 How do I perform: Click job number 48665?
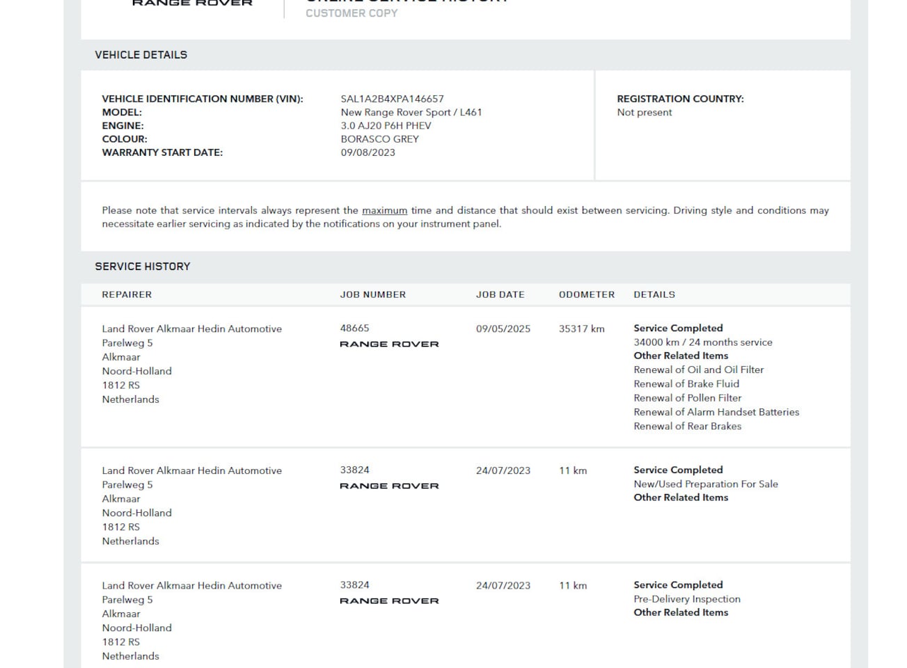coord(354,328)
